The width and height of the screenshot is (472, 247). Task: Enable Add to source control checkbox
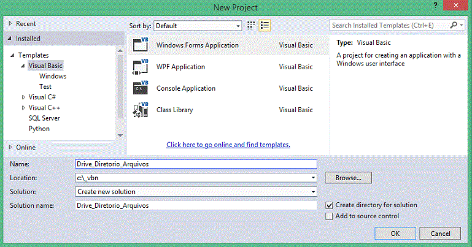(x=329, y=216)
